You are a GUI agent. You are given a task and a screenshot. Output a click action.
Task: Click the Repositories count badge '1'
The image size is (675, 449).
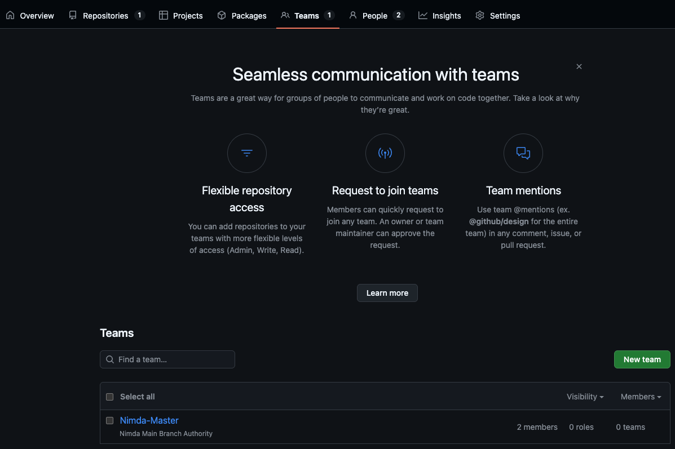point(139,15)
